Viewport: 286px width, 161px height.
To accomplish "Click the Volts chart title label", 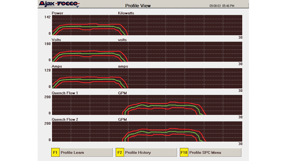I will (x=56, y=40).
